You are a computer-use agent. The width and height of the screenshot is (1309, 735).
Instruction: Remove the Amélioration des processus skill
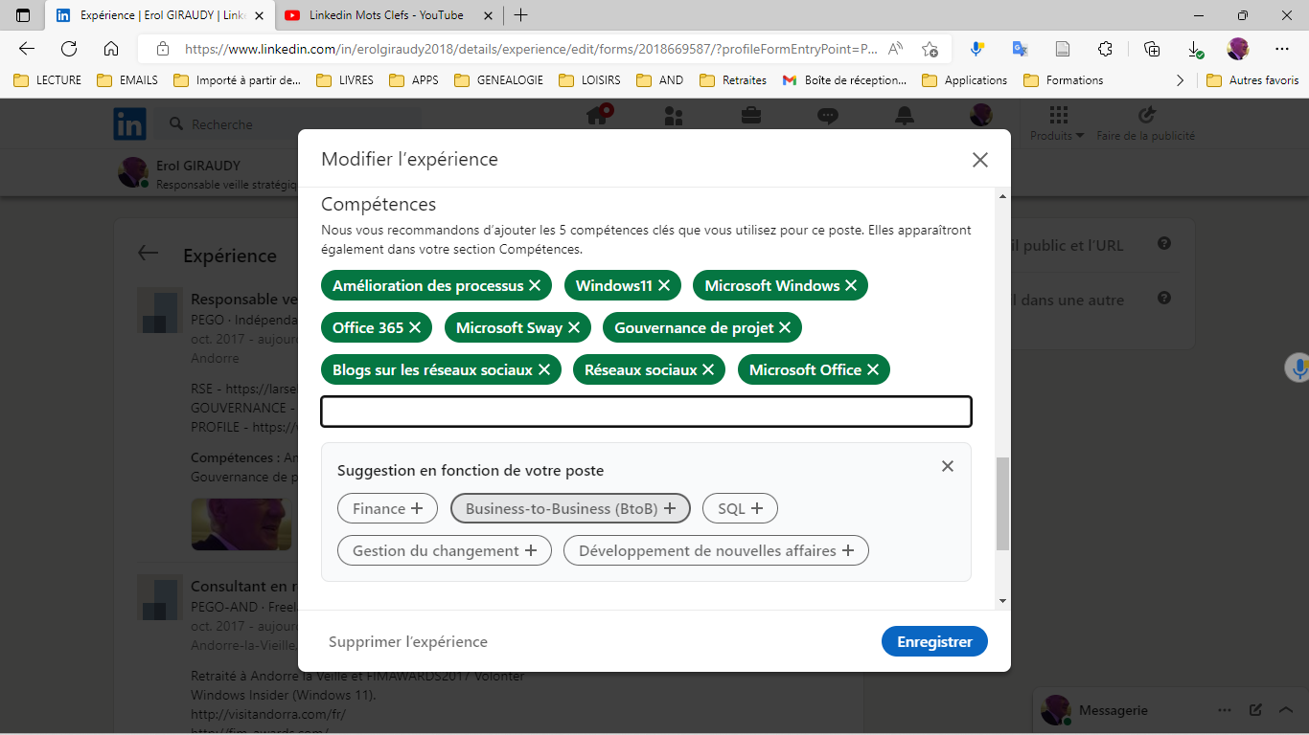(535, 285)
